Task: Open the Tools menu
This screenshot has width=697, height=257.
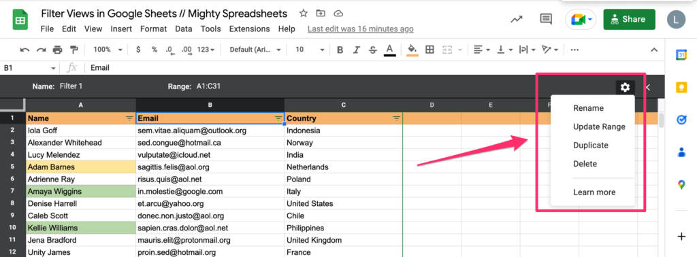Action: 211,29
